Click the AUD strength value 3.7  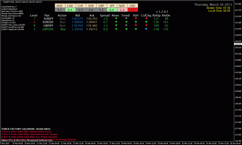60,10
